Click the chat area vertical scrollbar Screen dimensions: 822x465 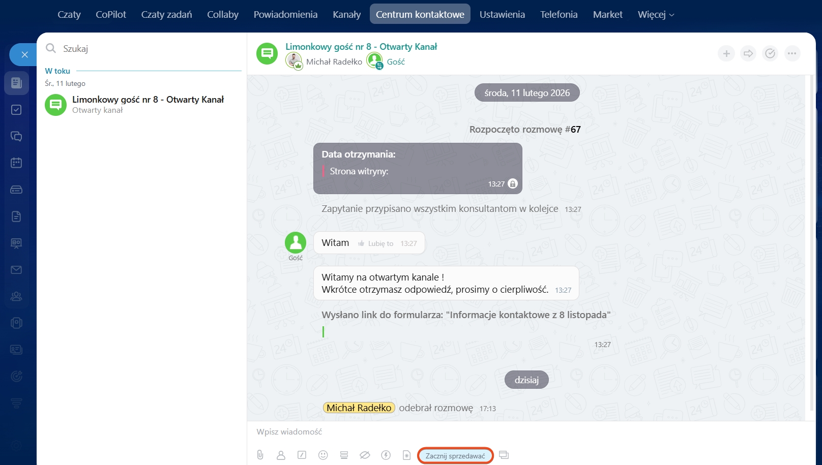(x=811, y=244)
